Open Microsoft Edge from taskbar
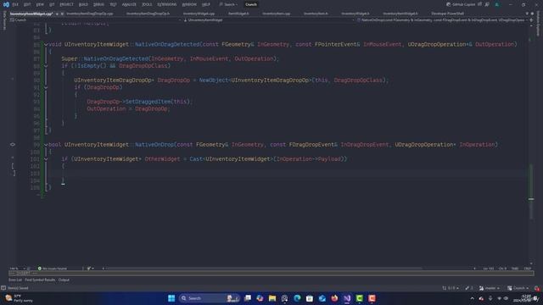Viewport: 543px width, 305px height. (x=297, y=298)
